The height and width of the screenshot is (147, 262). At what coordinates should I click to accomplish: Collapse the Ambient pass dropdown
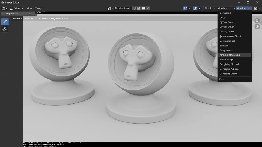[x=244, y=8]
